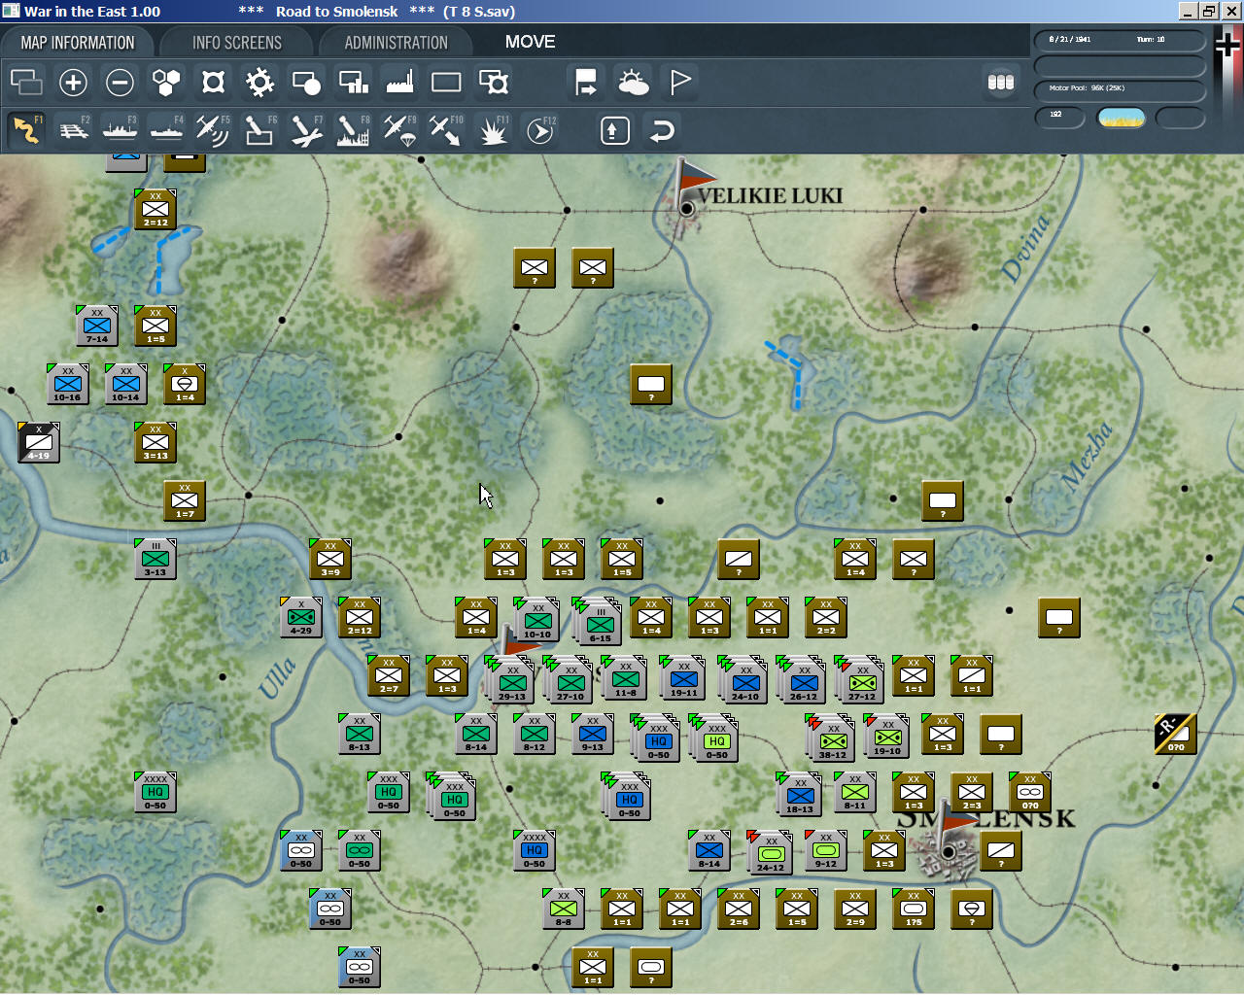Select the 18-13 blue infantry stack
Image resolution: width=1244 pixels, height=995 pixels.
[799, 794]
